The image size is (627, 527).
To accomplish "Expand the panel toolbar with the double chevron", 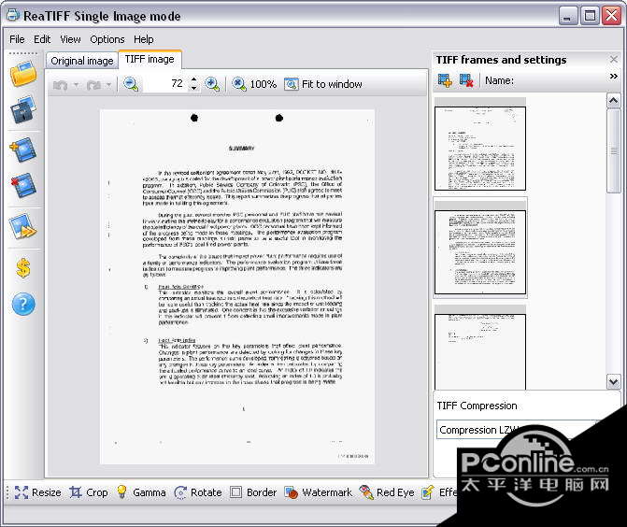I will (x=613, y=76).
